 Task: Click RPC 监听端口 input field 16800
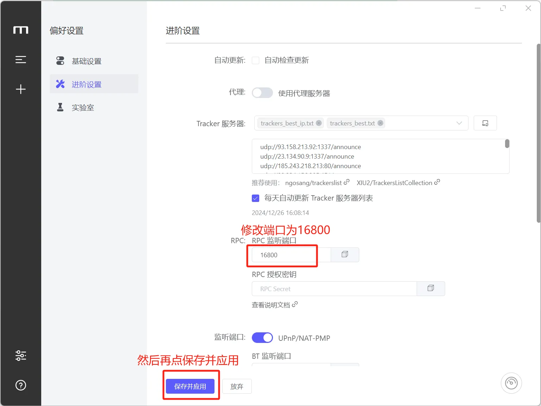(291, 255)
